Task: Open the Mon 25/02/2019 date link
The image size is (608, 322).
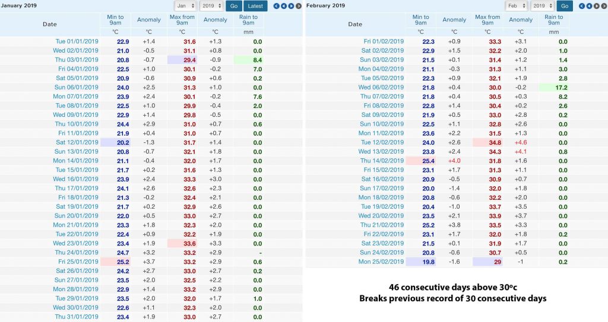Action: pyautogui.click(x=381, y=262)
